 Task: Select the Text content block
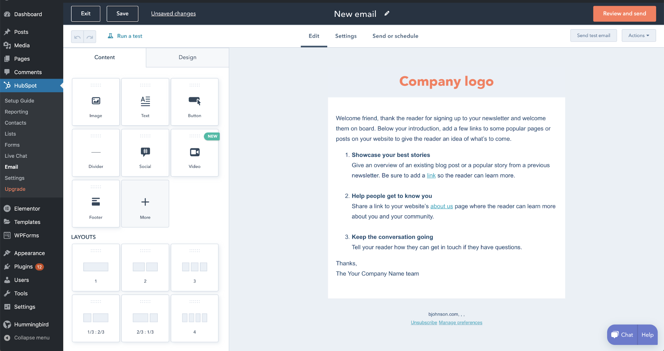click(x=145, y=102)
